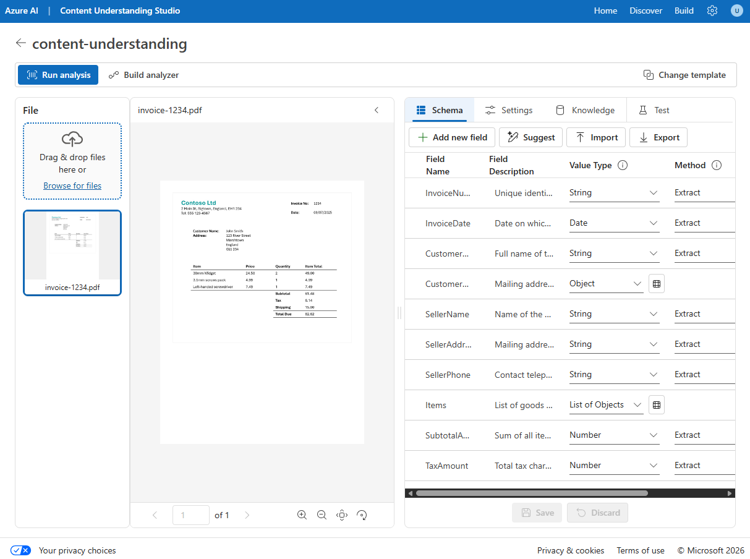Select the invoice-1234.pdf thumbnail
This screenshot has height=559, width=750.
point(72,253)
